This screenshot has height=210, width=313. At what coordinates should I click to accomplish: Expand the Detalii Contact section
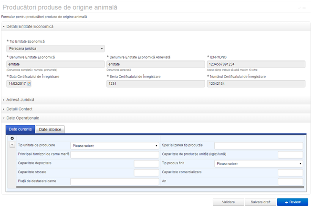pos(20,109)
